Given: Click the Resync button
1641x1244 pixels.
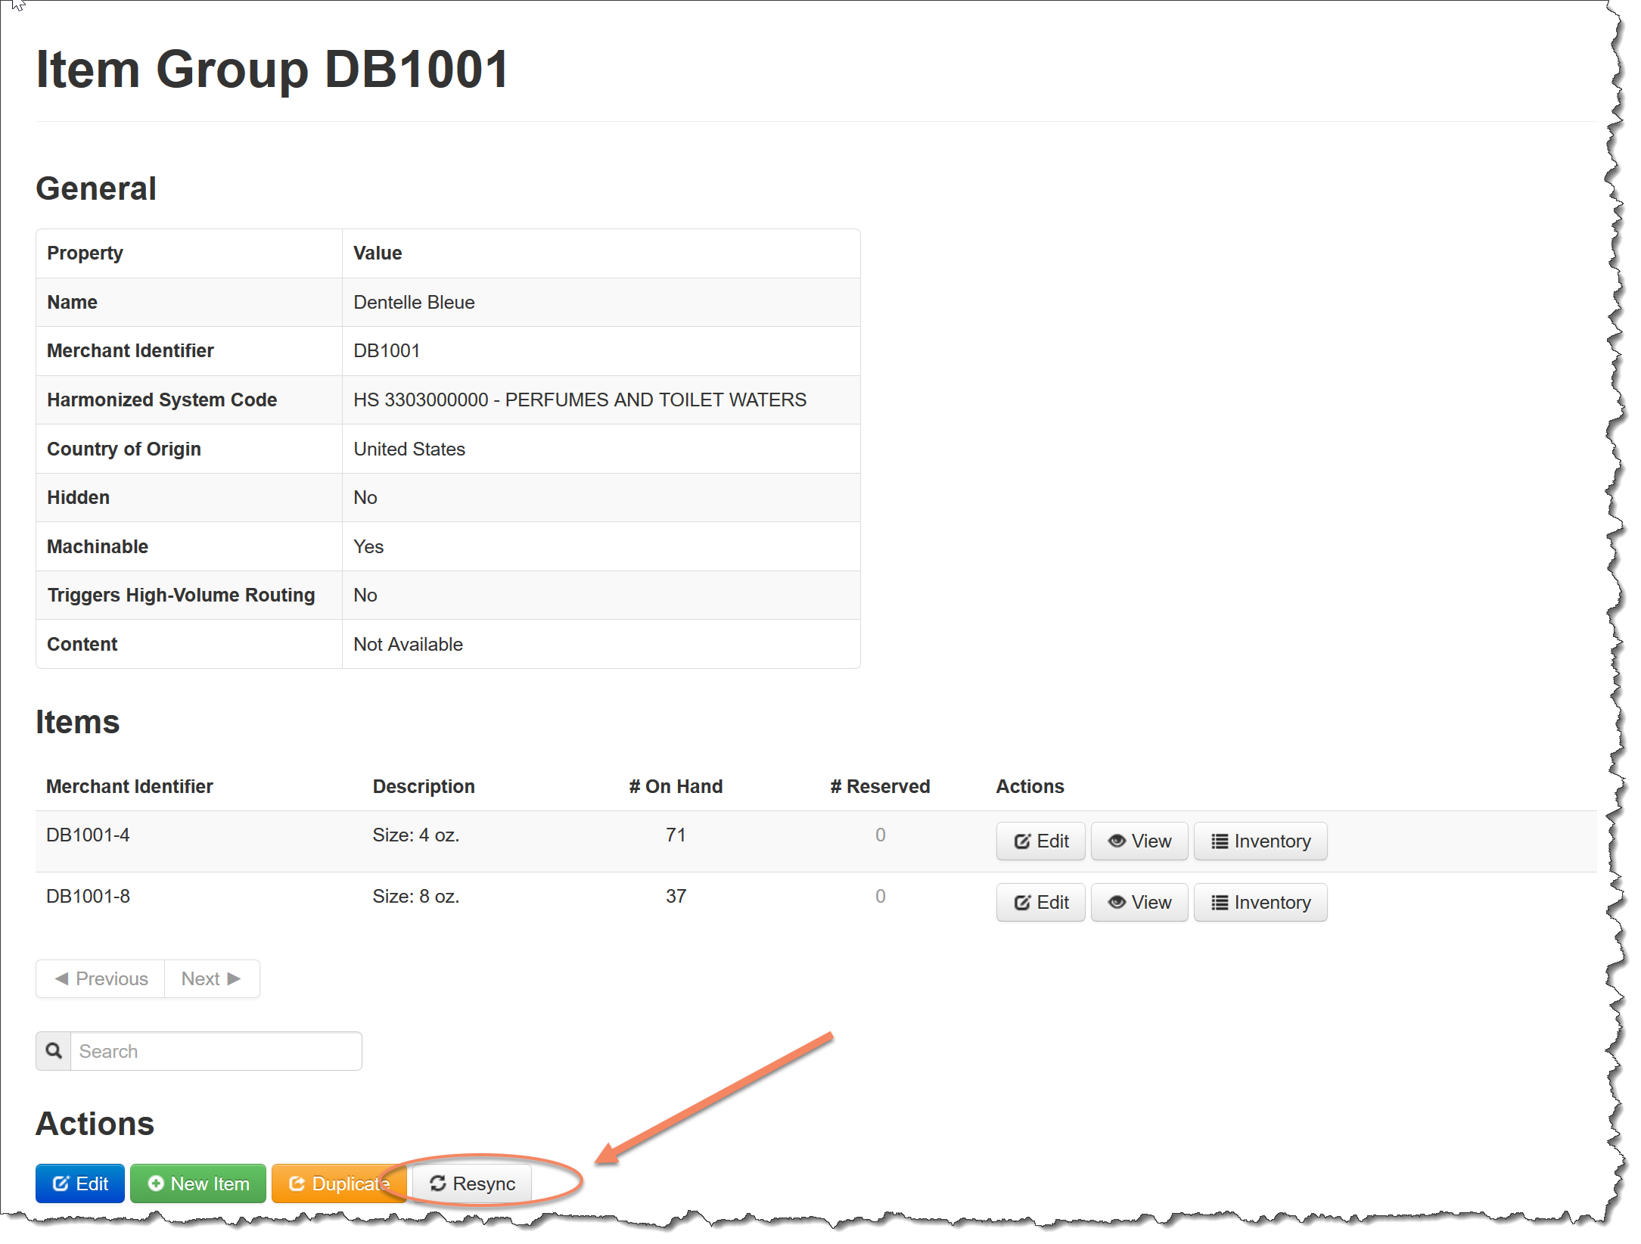Looking at the screenshot, I should 473,1183.
